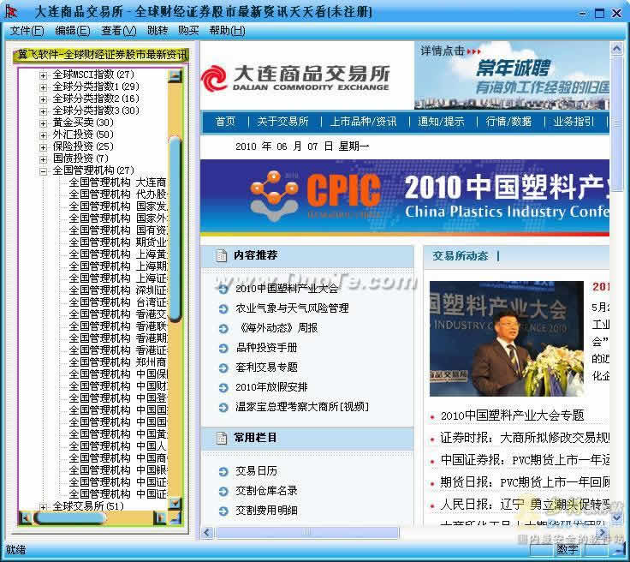630x562 pixels.
Task: Open the 帮助(H) menu
Action: coord(228,31)
